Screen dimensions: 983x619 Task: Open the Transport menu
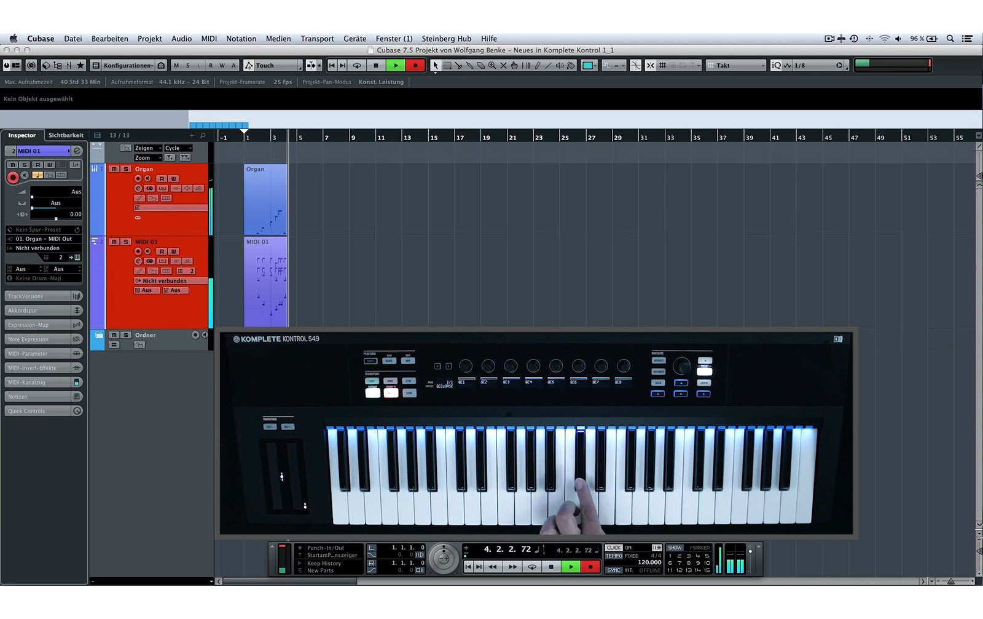pos(318,38)
